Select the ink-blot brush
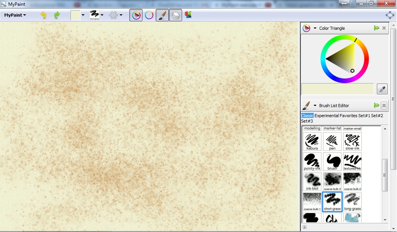Viewport: 397px width, 232px height. pyautogui.click(x=312, y=182)
